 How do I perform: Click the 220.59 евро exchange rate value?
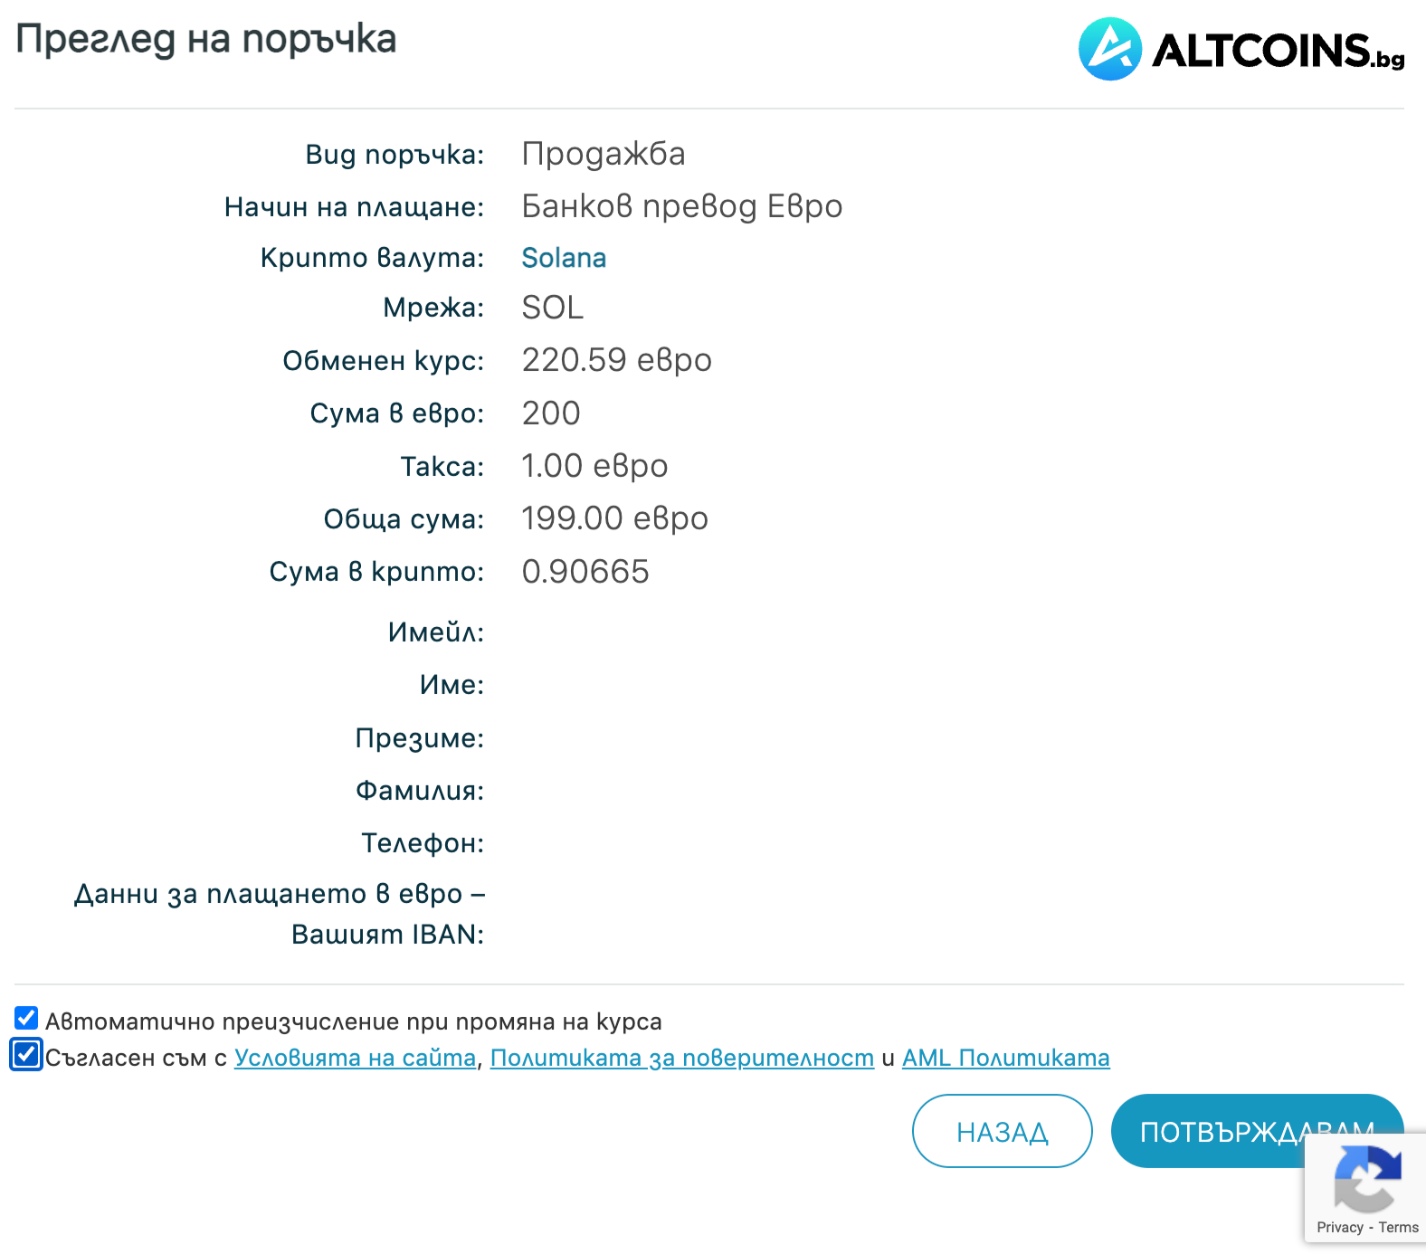[616, 360]
